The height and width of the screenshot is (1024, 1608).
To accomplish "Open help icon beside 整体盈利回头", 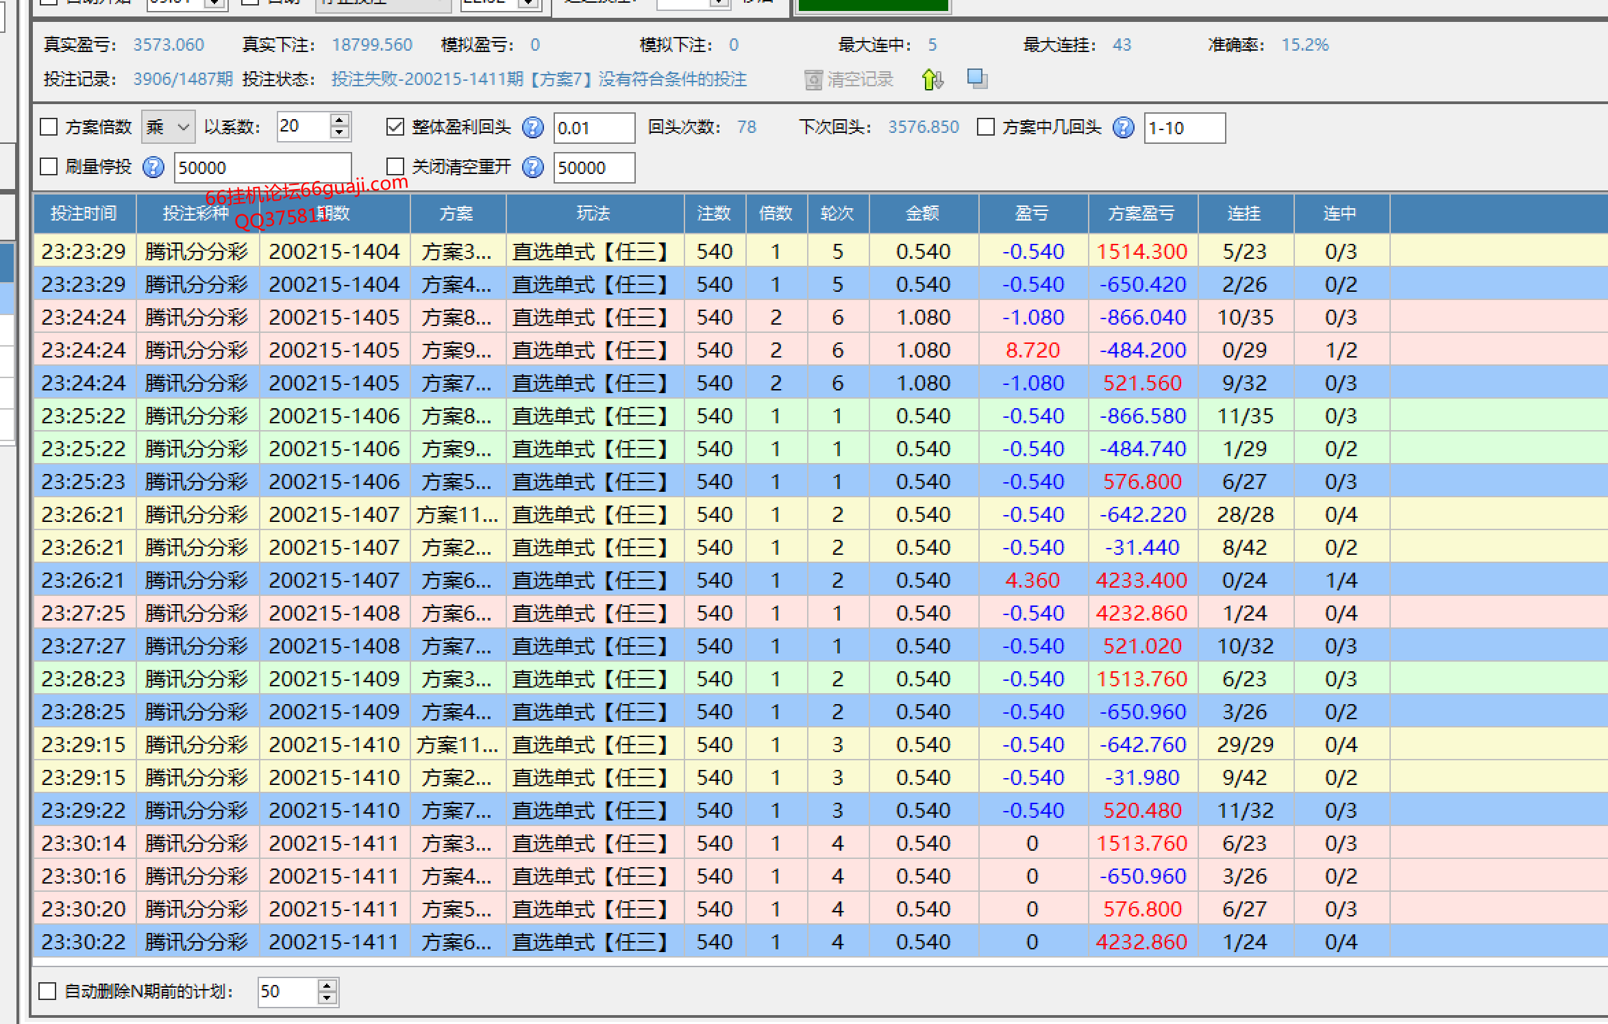I will [532, 127].
